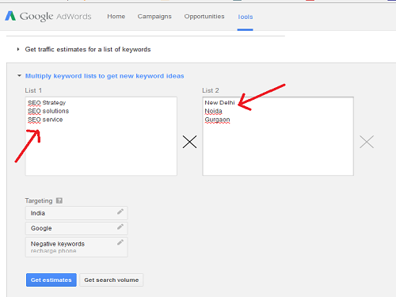The width and height of the screenshot is (396, 297).
Task: Click the Google AdWords logo
Action: point(48,17)
